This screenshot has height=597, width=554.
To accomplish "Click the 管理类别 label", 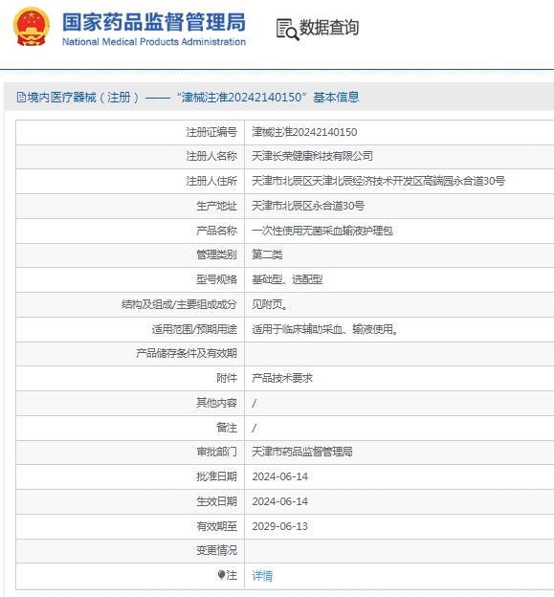I will pyautogui.click(x=216, y=254).
